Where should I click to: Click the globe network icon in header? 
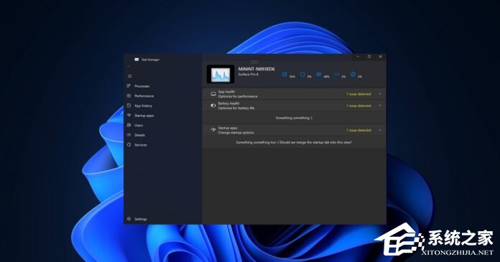pyautogui.click(x=353, y=75)
